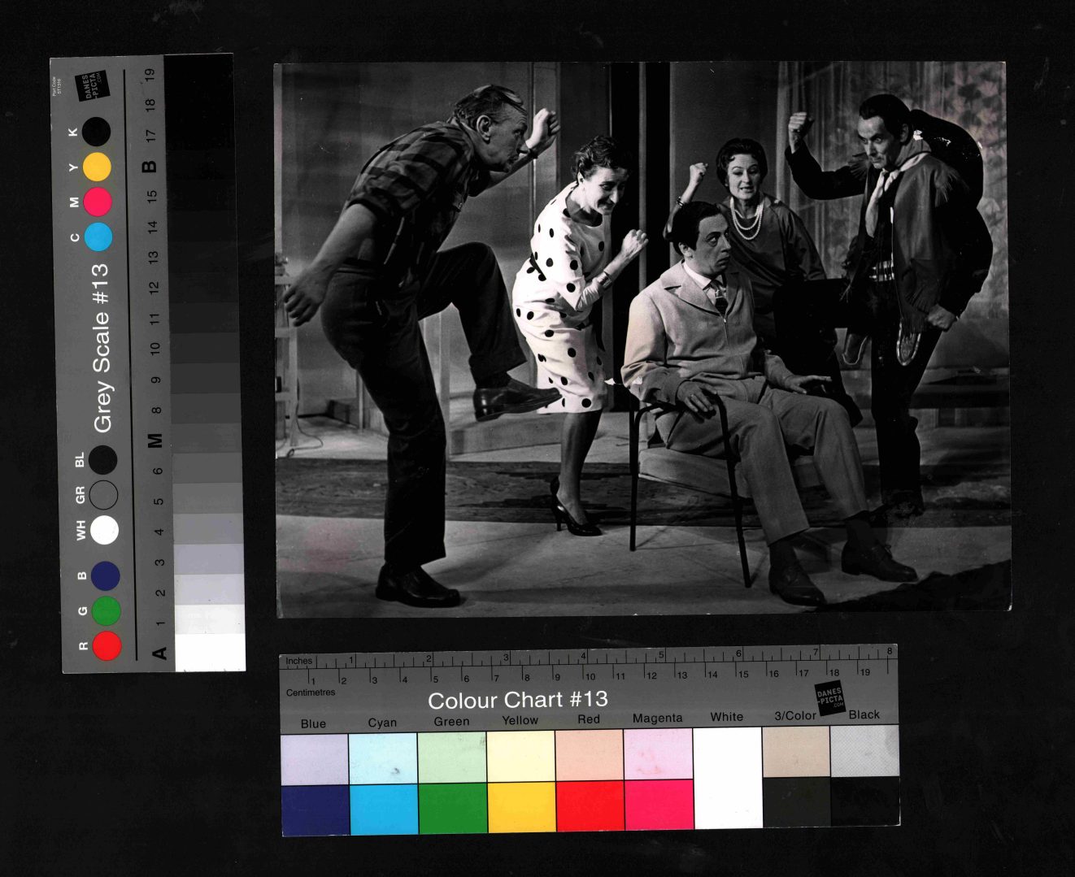Pick the white circle labeled WH
This screenshot has width=1075, height=877.
pyautogui.click(x=104, y=530)
